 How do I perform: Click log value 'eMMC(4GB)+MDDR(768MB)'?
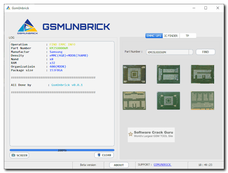(69, 55)
